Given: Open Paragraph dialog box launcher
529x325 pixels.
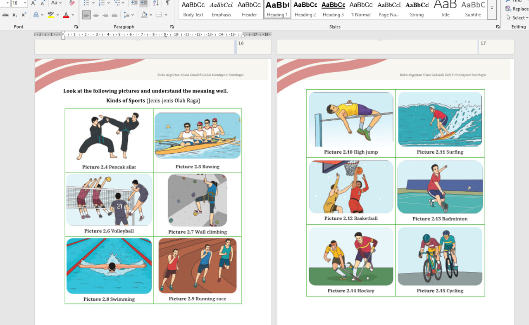Looking at the screenshot, I should [172, 27].
